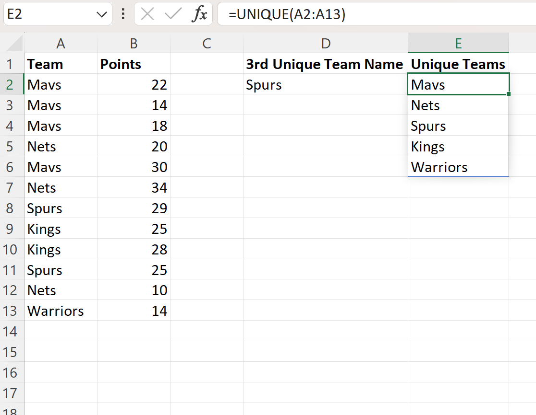Select the 3rd Unique Team Name header cell
This screenshot has height=415, width=536.
325,64
